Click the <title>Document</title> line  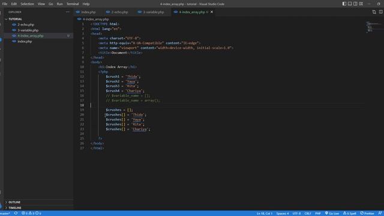click(x=120, y=53)
